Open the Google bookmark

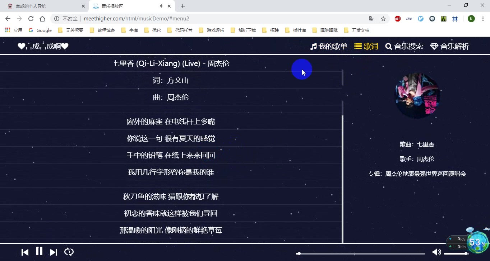(x=40, y=30)
